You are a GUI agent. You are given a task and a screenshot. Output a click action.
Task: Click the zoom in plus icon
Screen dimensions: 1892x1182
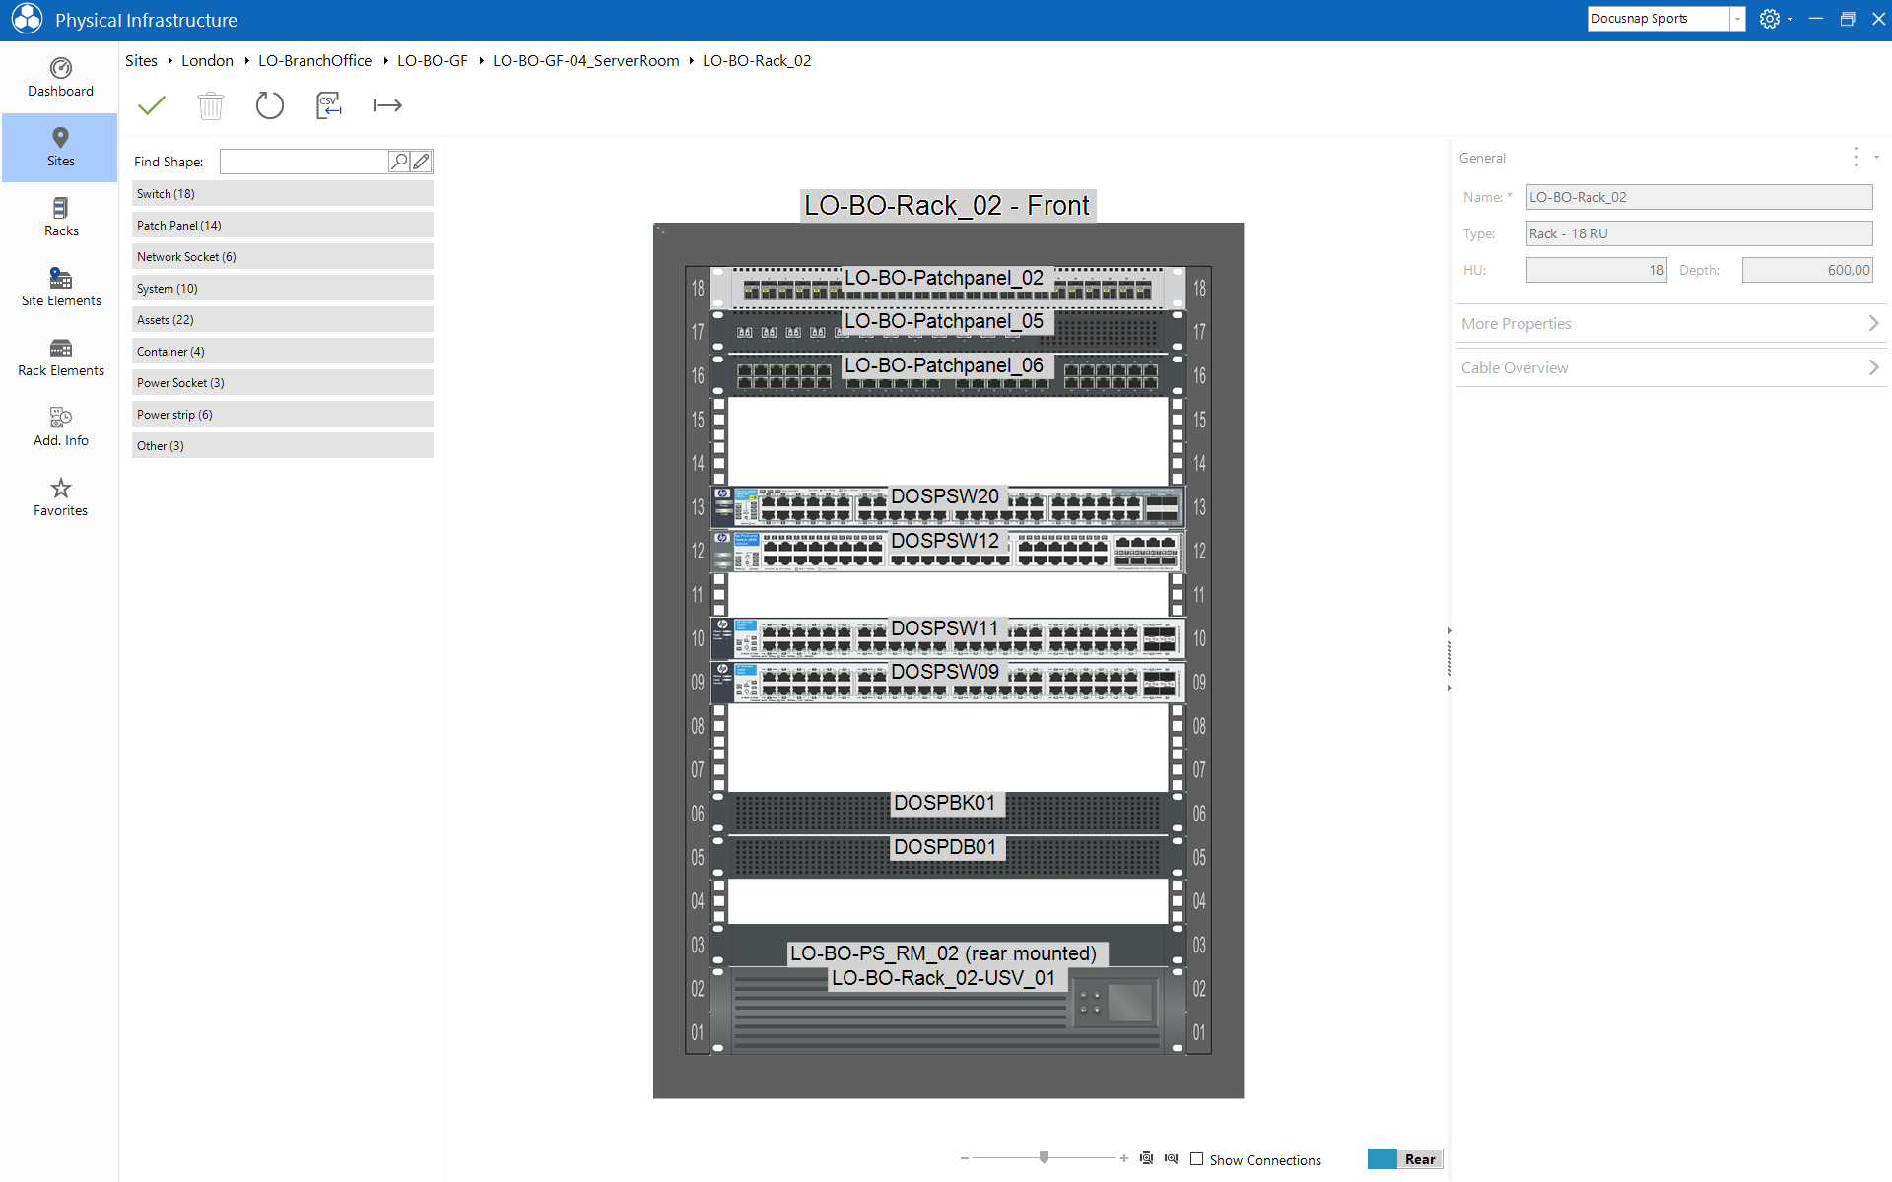pyautogui.click(x=1124, y=1158)
